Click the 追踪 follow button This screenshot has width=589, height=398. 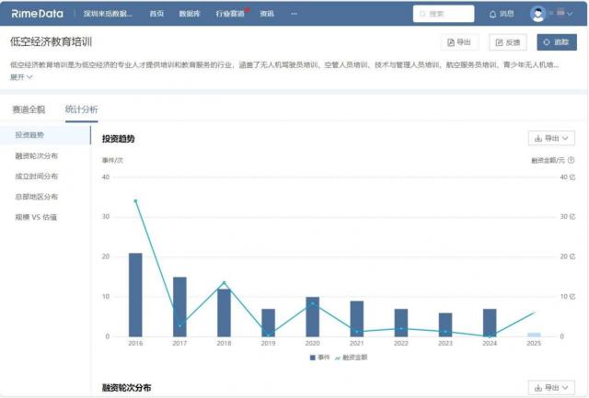point(556,42)
